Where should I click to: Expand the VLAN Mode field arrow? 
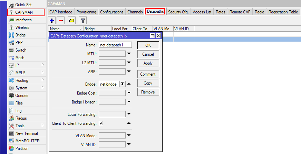(x=129, y=135)
